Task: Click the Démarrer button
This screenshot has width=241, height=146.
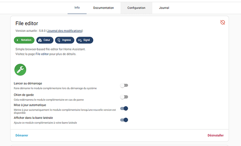Action: coord(22,136)
